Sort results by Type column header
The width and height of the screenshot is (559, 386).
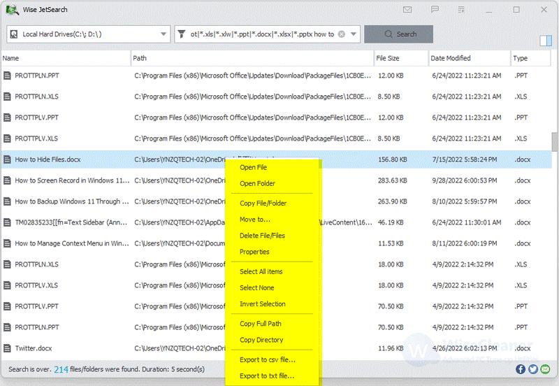coord(530,58)
